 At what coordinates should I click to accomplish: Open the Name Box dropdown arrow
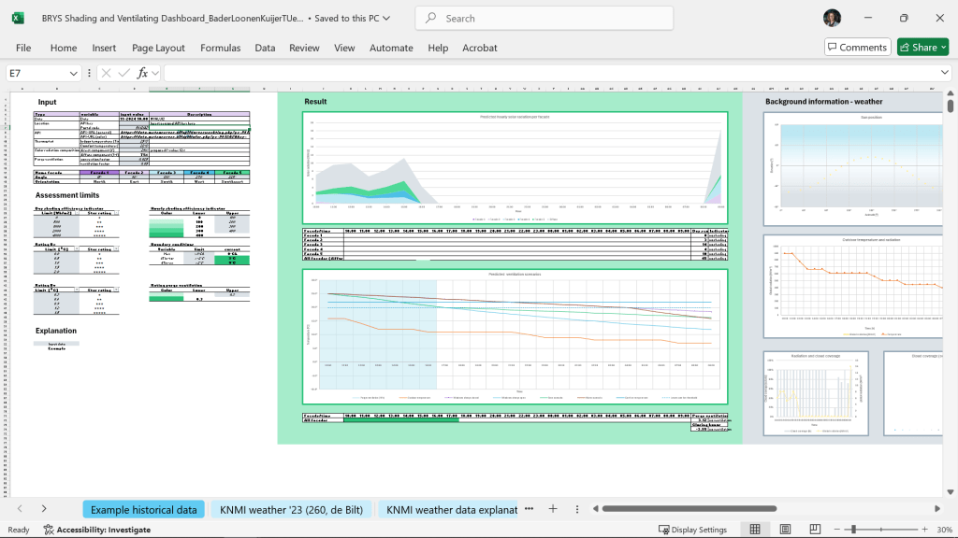click(x=74, y=73)
